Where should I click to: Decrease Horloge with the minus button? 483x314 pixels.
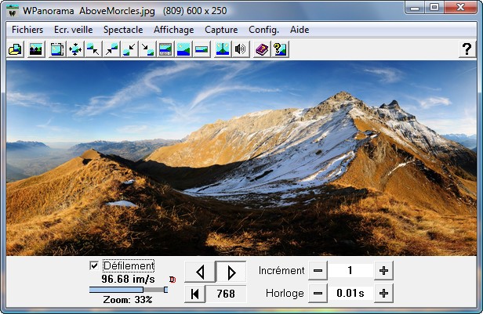318,294
